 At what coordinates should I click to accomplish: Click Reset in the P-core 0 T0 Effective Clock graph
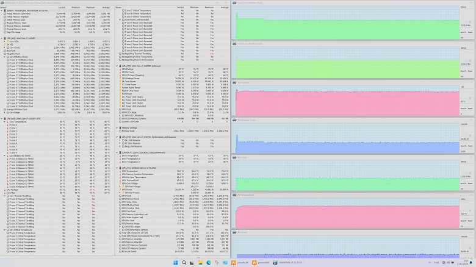(470, 32)
